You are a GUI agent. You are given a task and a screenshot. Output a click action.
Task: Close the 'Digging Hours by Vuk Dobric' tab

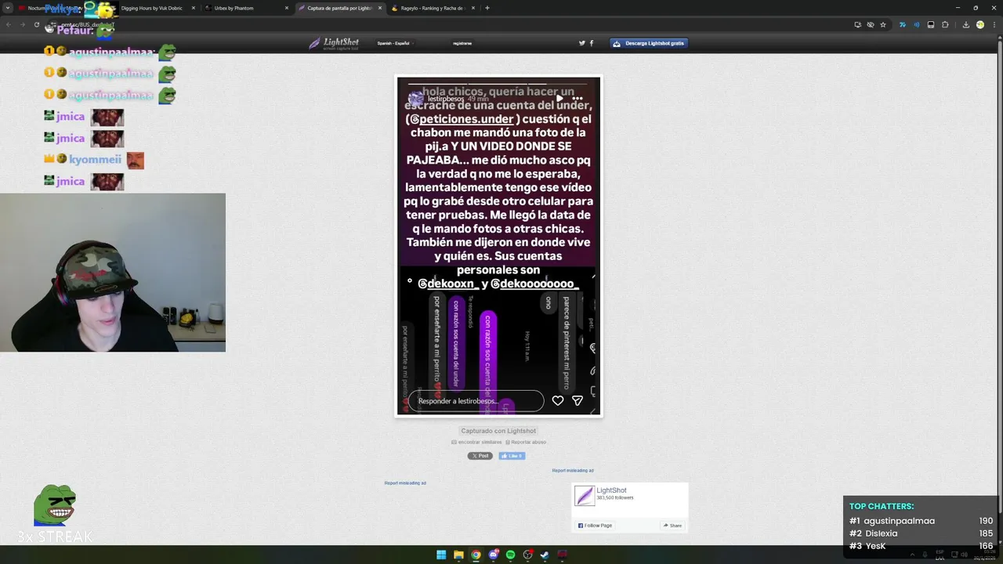[x=193, y=8]
